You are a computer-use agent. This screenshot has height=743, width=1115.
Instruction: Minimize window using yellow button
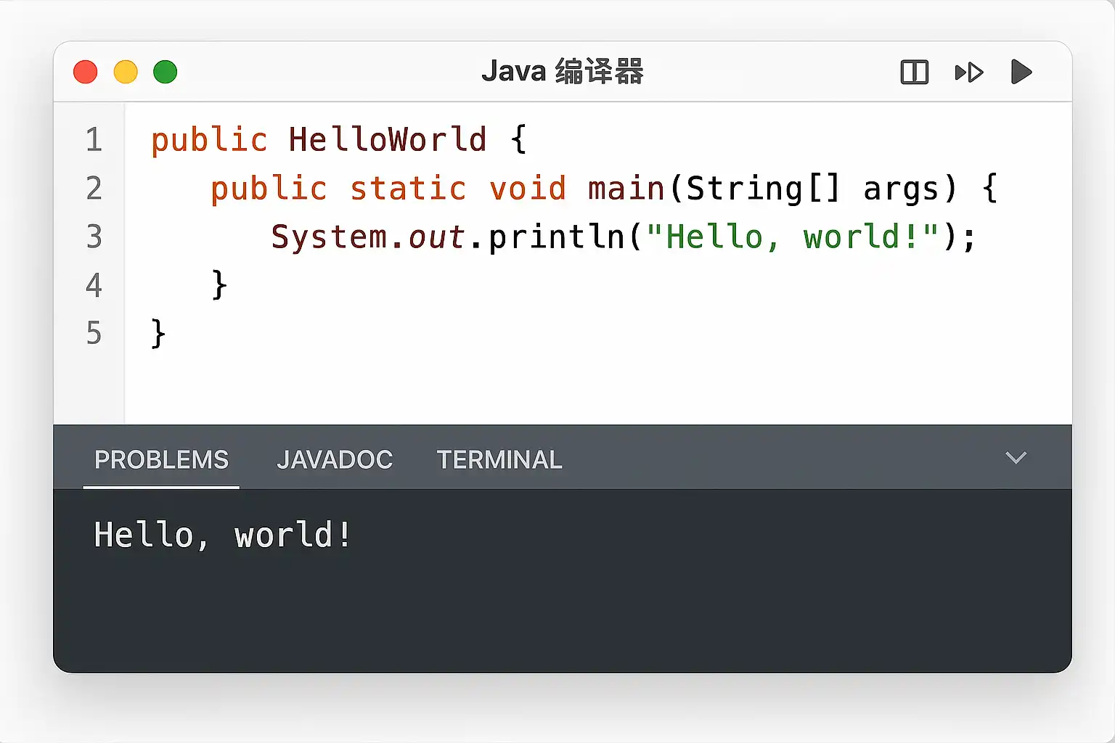click(x=126, y=72)
